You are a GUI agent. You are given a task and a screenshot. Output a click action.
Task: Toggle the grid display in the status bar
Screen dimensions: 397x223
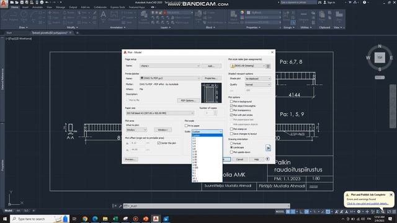pyautogui.click(x=288, y=212)
